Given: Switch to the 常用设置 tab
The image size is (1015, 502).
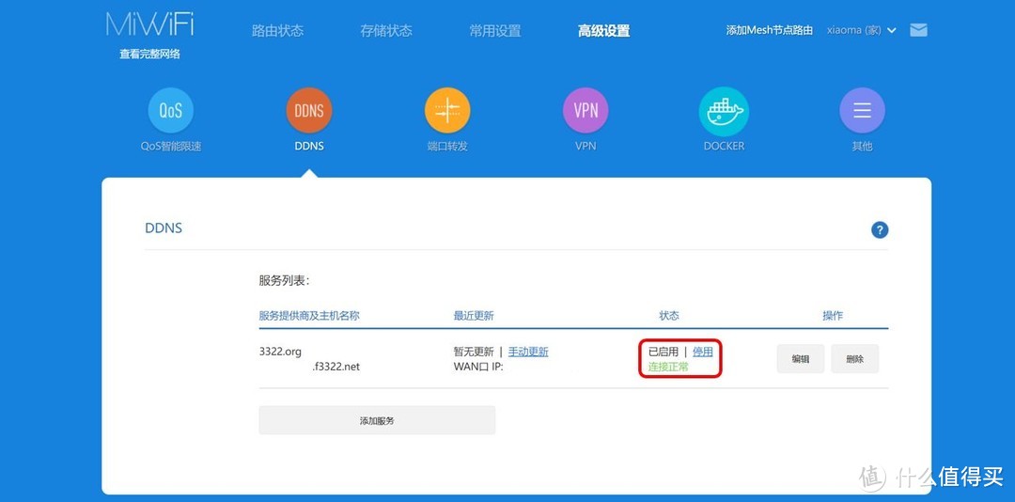Looking at the screenshot, I should pos(495,30).
